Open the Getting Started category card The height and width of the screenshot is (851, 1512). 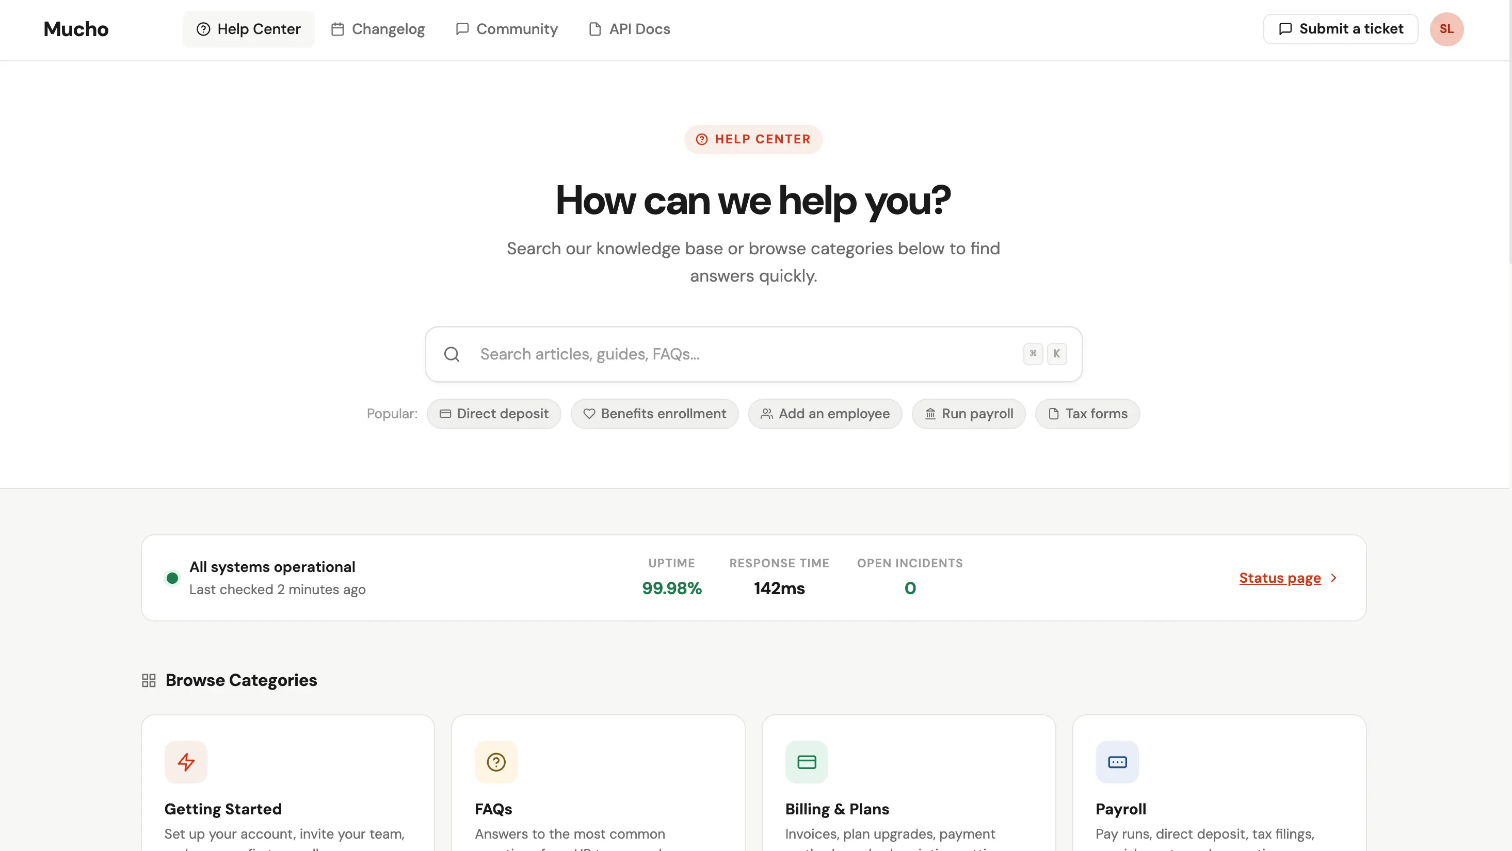pos(287,783)
